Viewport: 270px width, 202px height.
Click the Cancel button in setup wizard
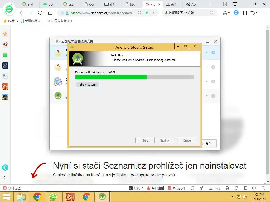pos(187,140)
